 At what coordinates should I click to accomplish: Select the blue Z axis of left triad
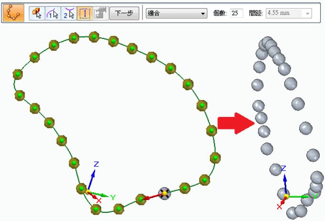click(92, 177)
